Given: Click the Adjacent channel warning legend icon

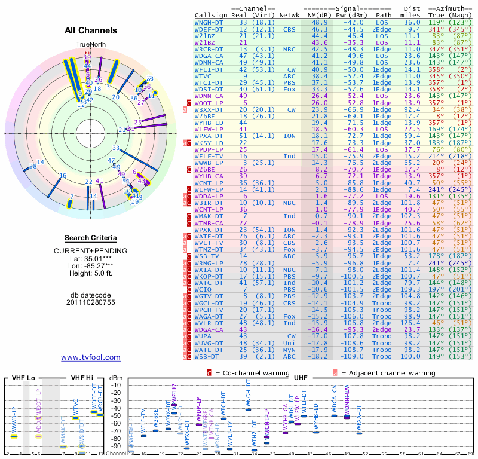Looking at the screenshot, I should point(335,373).
